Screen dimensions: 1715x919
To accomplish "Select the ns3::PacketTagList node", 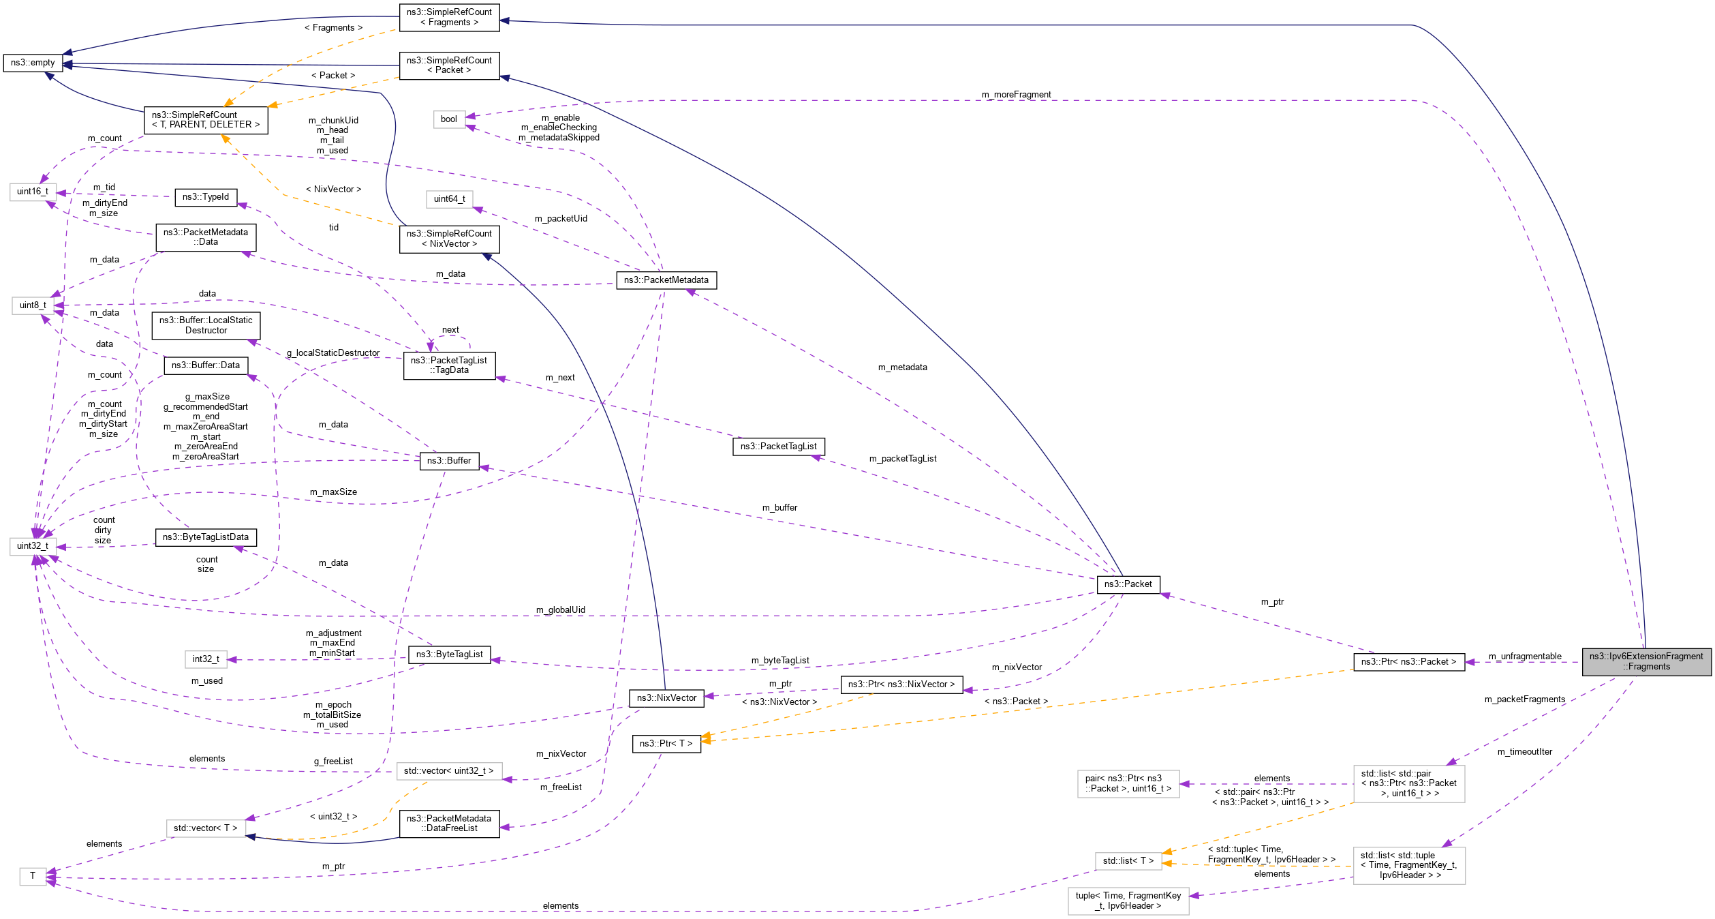I will click(779, 447).
